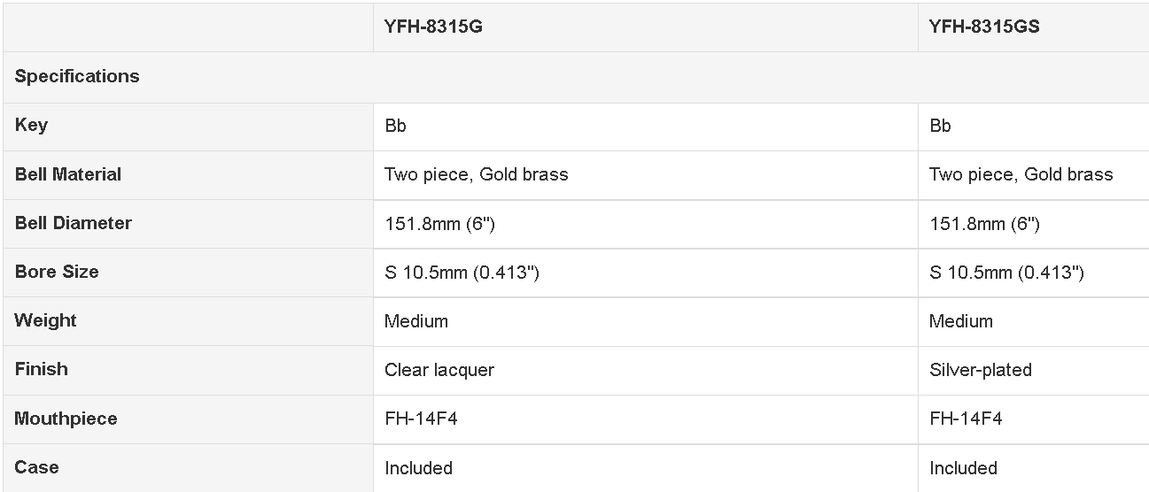Screen dimensions: 1149x492
Task: Click the Case row label
Action: coord(36,467)
